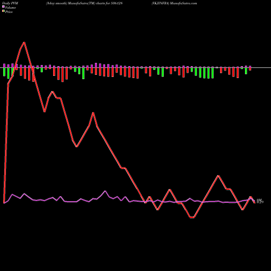The image size is (271, 271).
Task: Click the highest peak of the red price line
Action: (x=24, y=42)
